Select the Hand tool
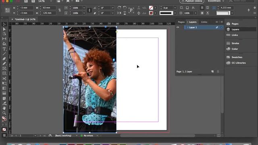This screenshot has height=145, width=258. point(4,108)
